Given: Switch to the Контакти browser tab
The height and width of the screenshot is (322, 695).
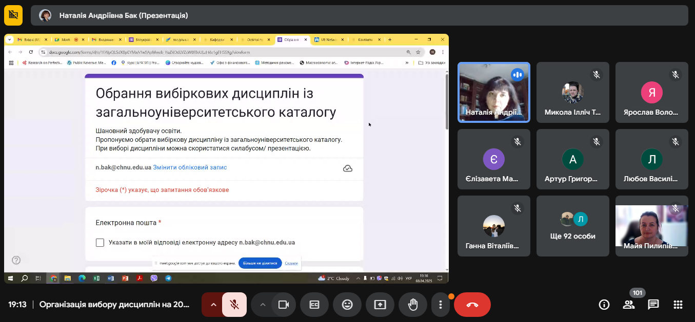Looking at the screenshot, I should 365,39.
